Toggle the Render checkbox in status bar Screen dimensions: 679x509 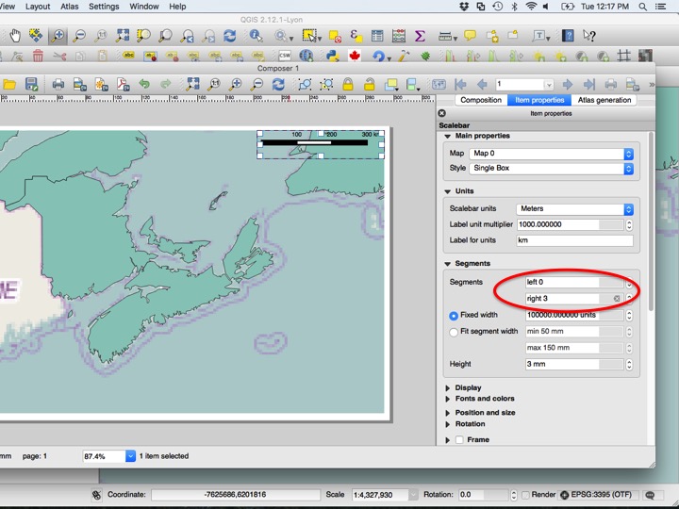pyautogui.click(x=525, y=495)
